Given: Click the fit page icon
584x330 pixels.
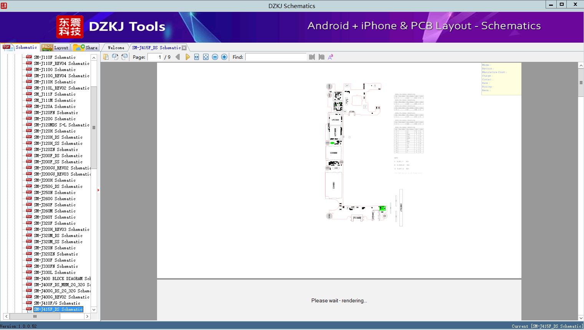Looking at the screenshot, I should [206, 57].
